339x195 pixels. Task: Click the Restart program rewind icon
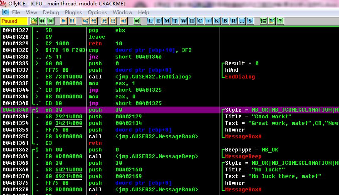(42, 21)
